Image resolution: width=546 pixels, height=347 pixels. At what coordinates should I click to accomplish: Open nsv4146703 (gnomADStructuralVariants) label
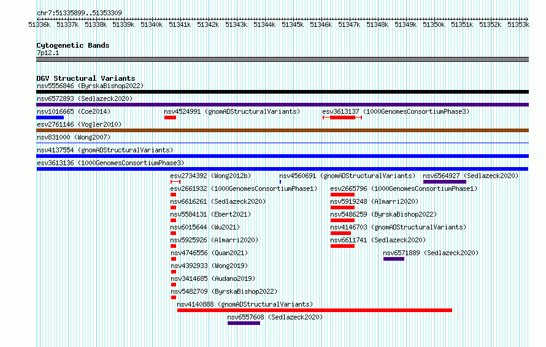point(398,227)
